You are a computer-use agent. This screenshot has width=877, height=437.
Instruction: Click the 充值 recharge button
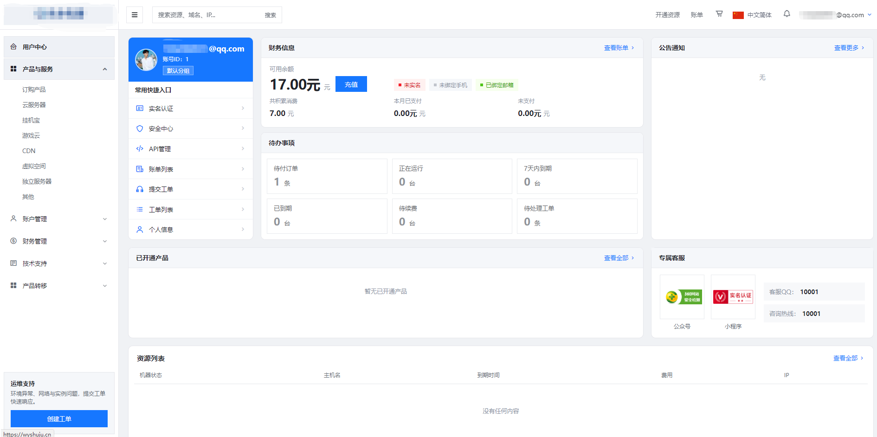coord(351,84)
